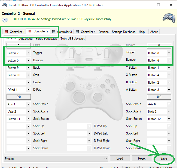Open the Controller 4 tab
This screenshot has height=168, width=177.
click(x=86, y=32)
